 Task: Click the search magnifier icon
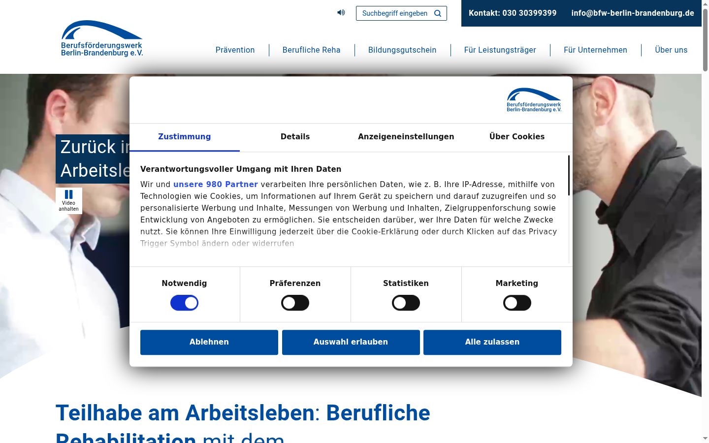pyautogui.click(x=438, y=13)
